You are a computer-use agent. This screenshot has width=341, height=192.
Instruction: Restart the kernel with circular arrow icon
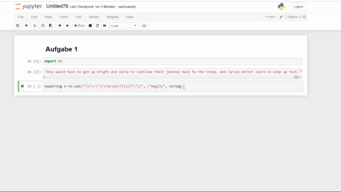pos(97,26)
